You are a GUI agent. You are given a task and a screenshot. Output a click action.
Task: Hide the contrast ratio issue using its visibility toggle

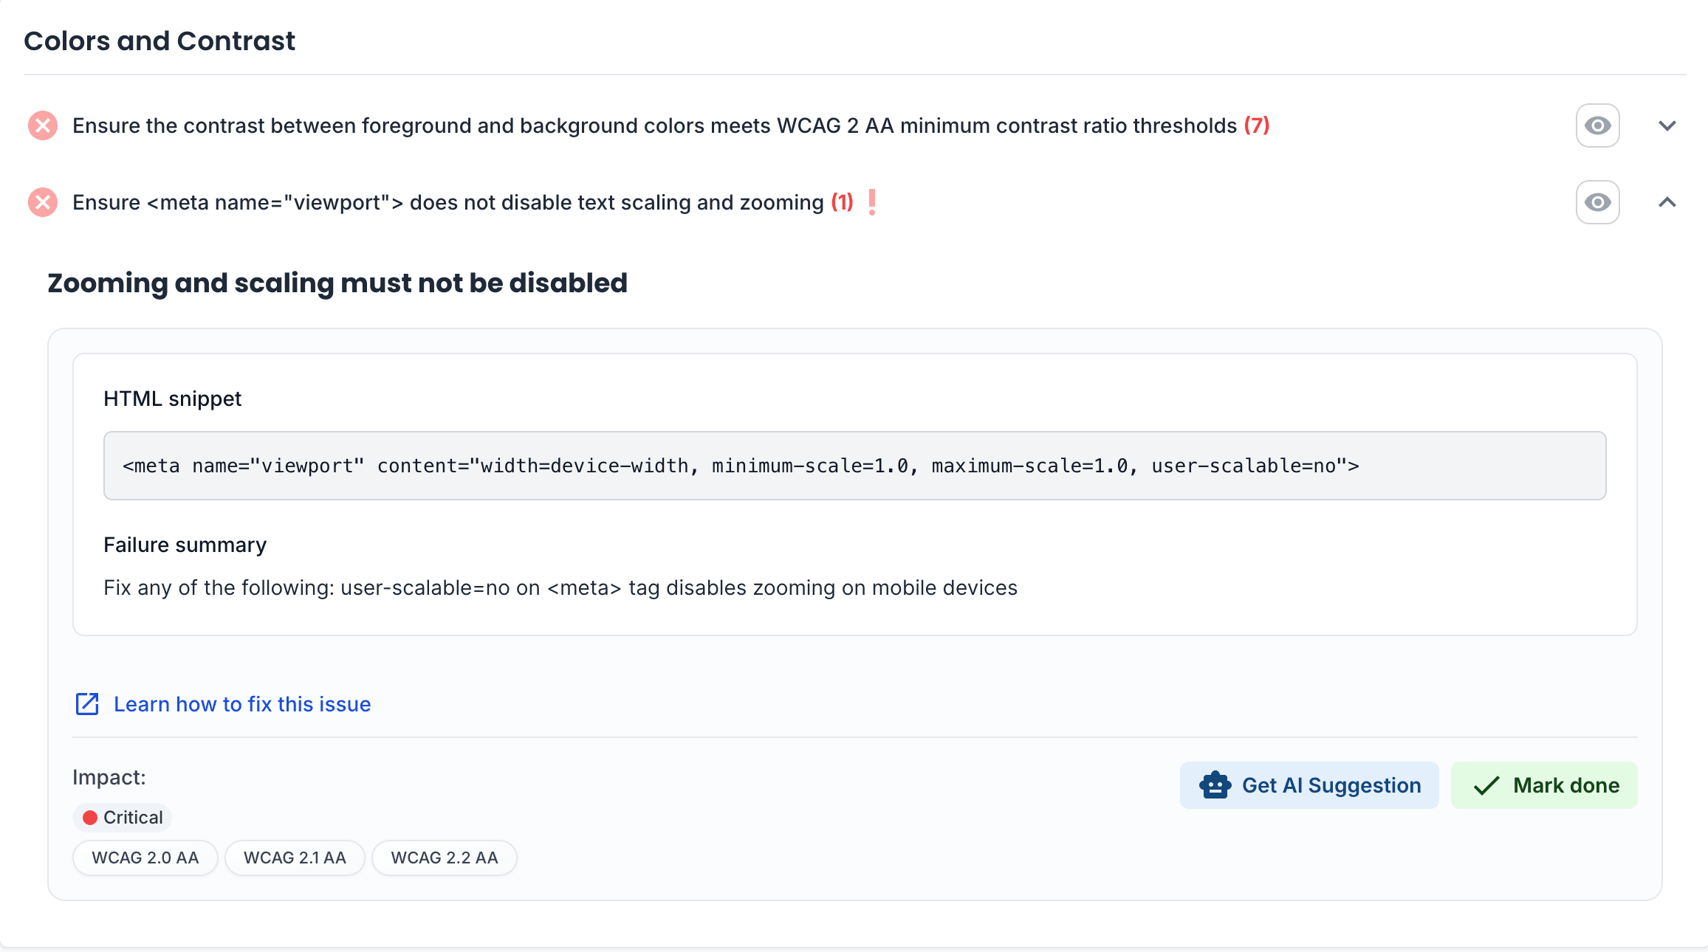click(1597, 125)
